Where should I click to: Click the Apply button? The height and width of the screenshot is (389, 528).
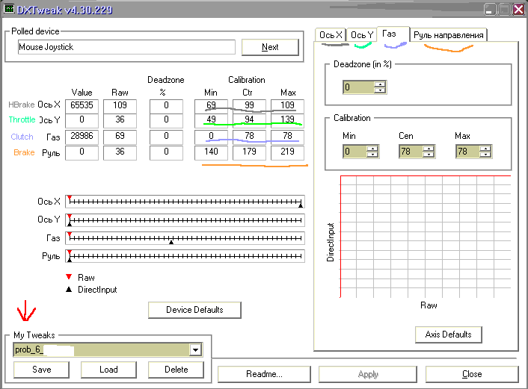click(x=368, y=374)
